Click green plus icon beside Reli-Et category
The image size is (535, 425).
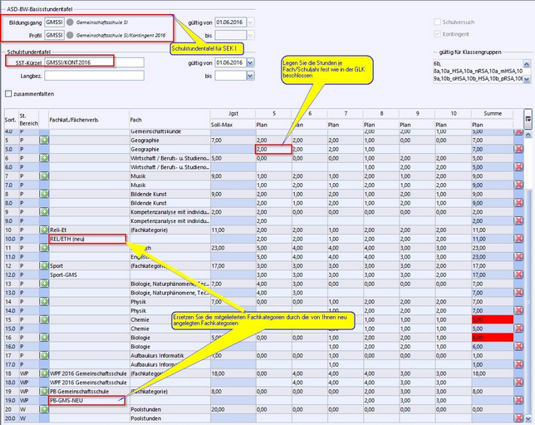click(x=43, y=229)
